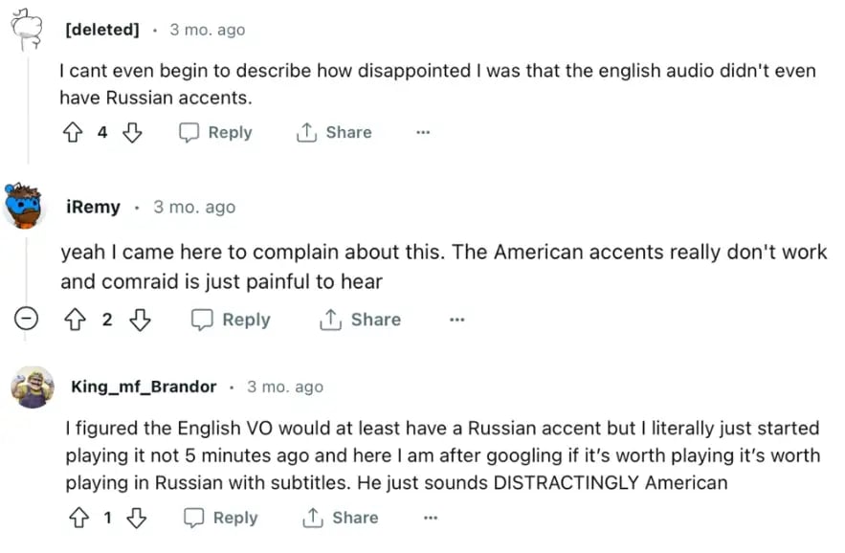Image resolution: width=845 pixels, height=553 pixels.
Task: Open more options on iRemy's comment
Action: tap(456, 320)
